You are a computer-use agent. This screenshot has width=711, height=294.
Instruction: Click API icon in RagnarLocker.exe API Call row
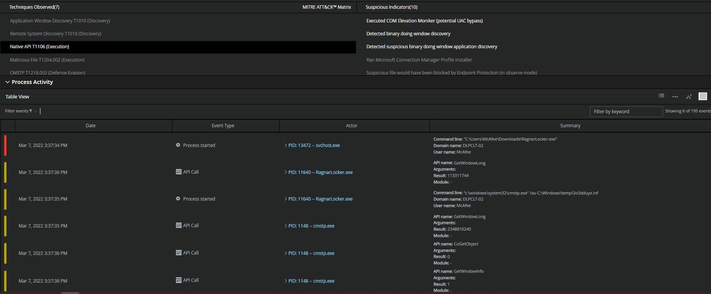coord(179,172)
